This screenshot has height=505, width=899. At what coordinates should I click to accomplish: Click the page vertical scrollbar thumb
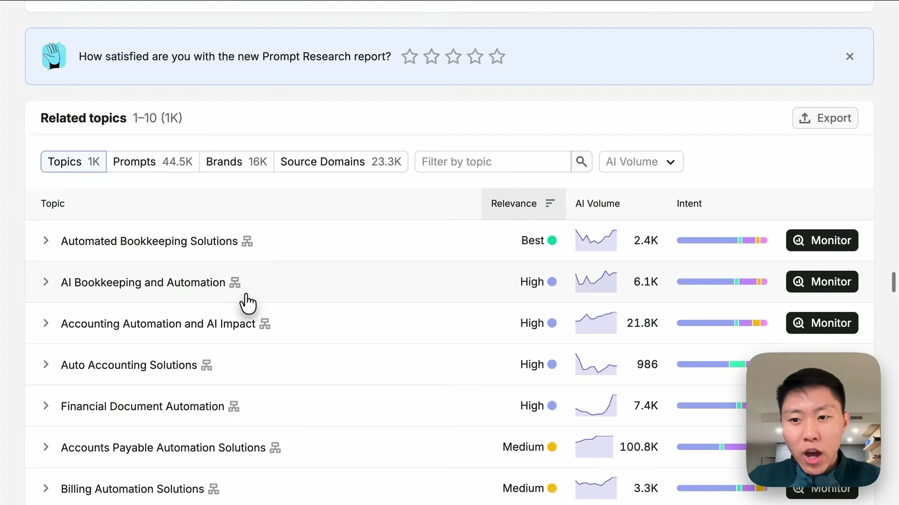(893, 282)
